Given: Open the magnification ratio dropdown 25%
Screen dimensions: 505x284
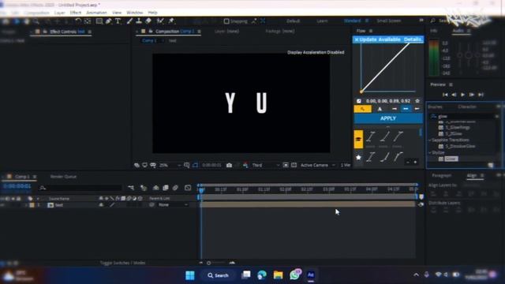Looking at the screenshot, I should [x=170, y=165].
